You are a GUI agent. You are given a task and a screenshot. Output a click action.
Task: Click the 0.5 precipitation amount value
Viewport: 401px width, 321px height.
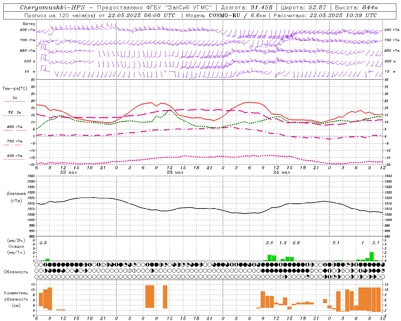pos(43,243)
